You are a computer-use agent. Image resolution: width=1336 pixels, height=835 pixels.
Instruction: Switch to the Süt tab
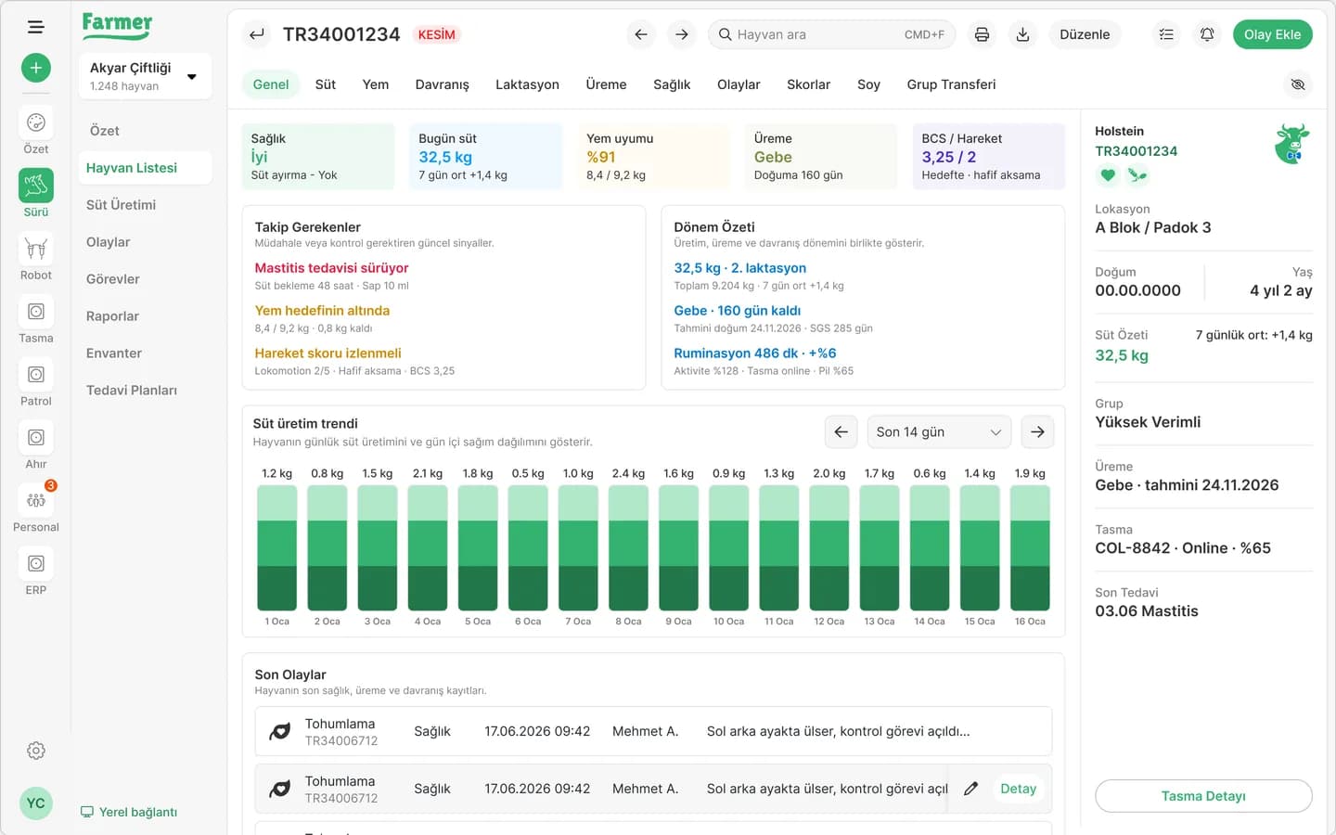pos(326,84)
